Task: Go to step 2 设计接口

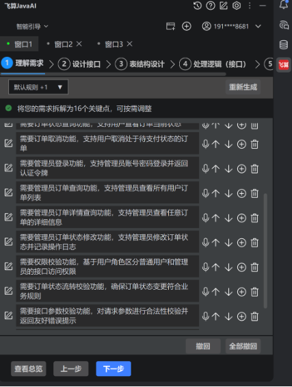Action: click(79, 64)
